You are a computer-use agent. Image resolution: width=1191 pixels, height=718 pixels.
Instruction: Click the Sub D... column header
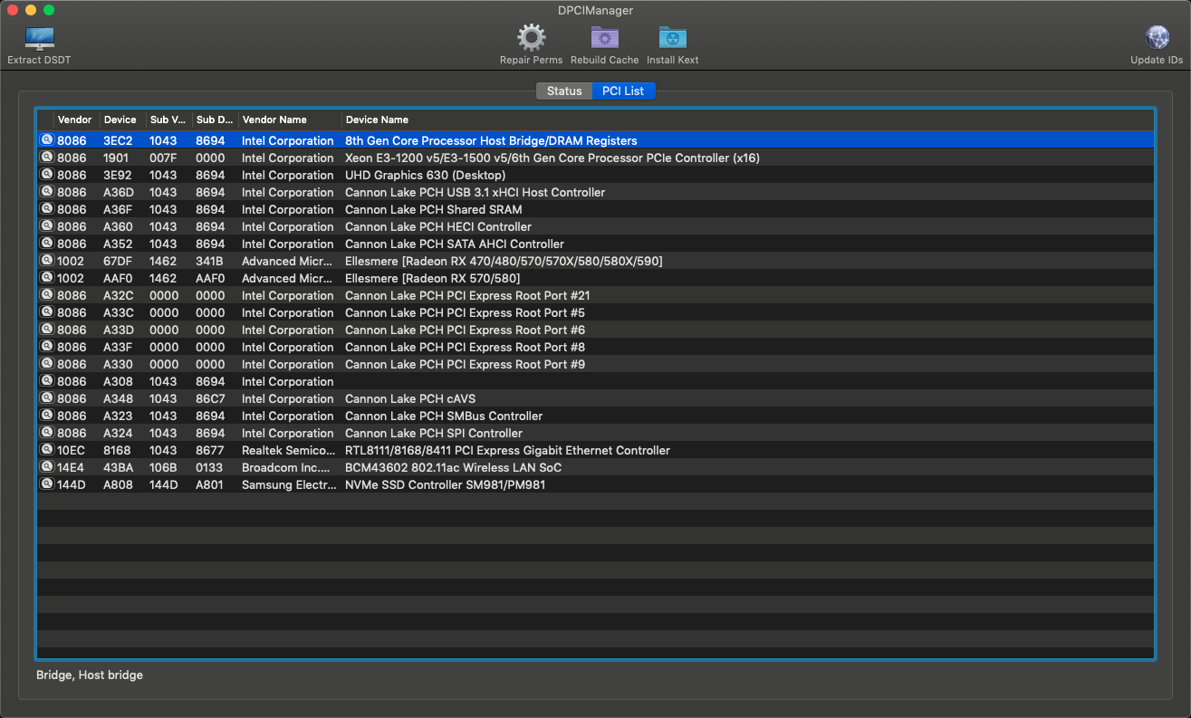click(x=214, y=120)
